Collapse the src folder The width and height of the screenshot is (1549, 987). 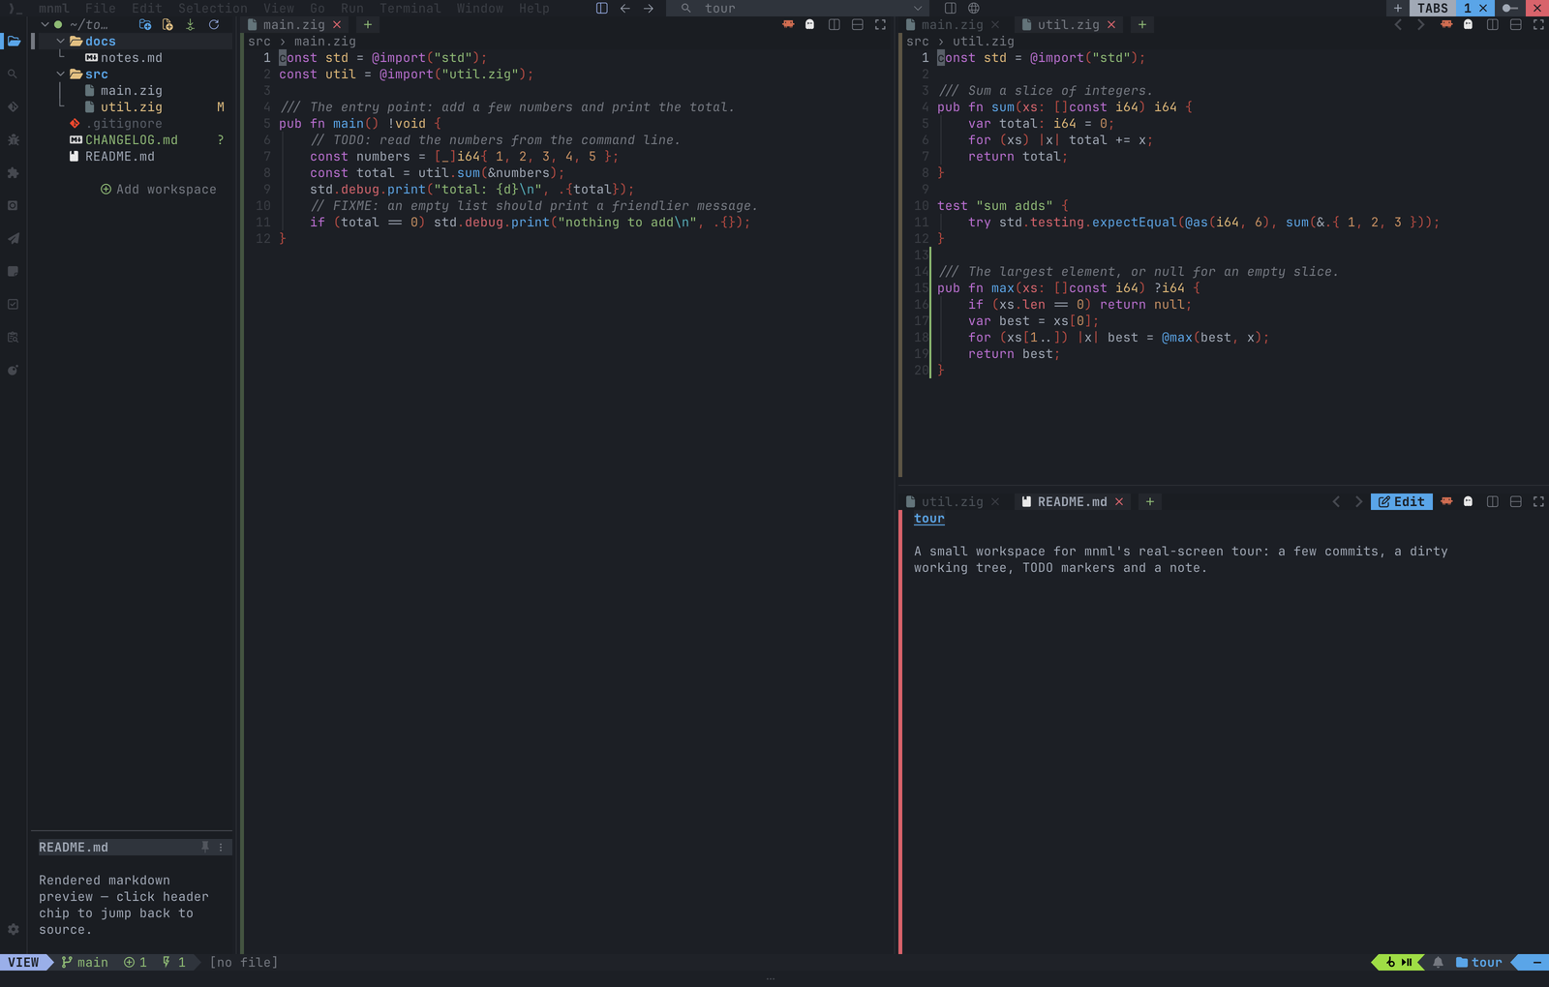point(61,75)
